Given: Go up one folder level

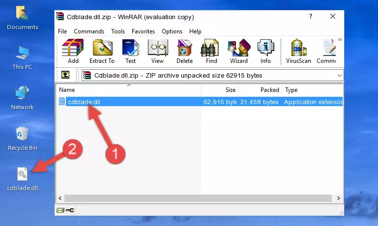Looking at the screenshot, I should pos(65,75).
